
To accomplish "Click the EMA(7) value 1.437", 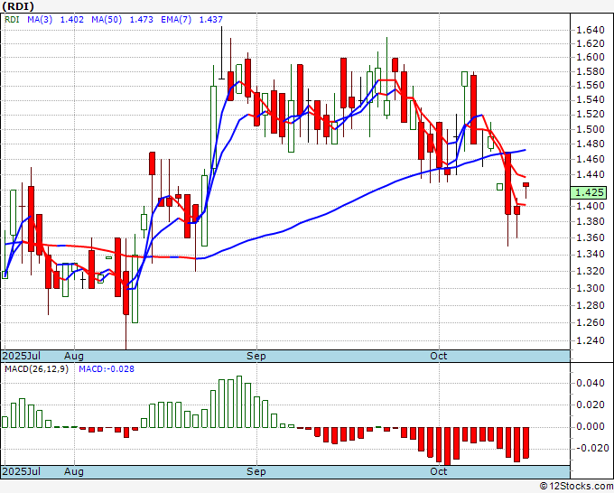I will pyautogui.click(x=211, y=19).
